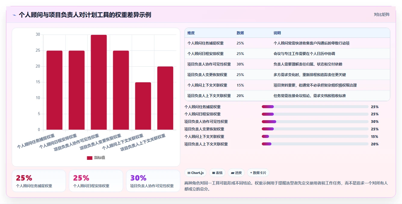The image size is (402, 204).
Task: Open the 个人顾问任务捕捉权重 25% stat card
Action: (39, 181)
